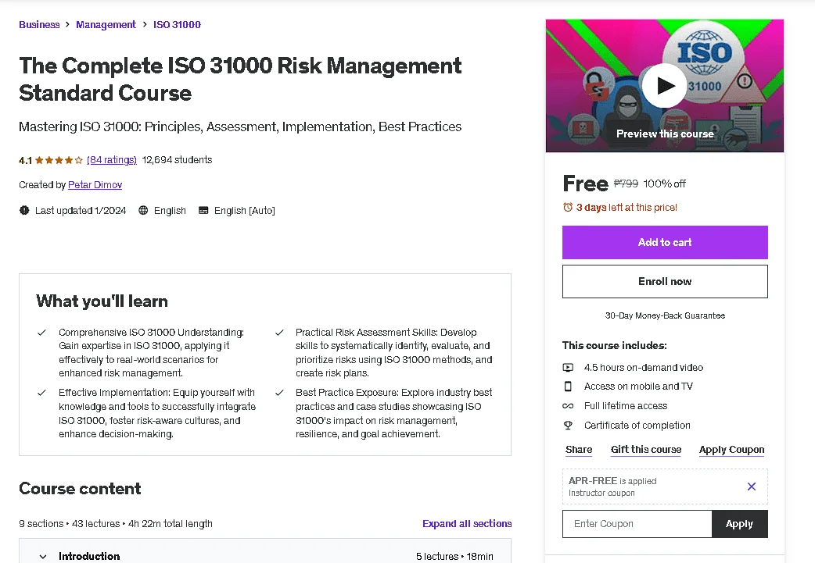Click the Last updated 1/2024 text

(x=81, y=210)
